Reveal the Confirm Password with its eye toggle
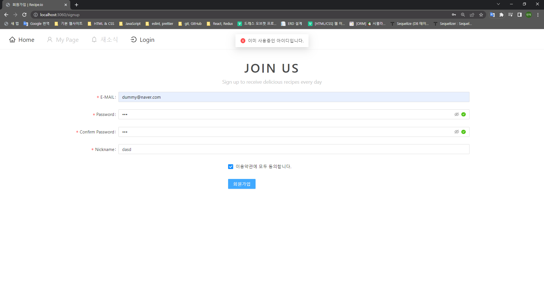Viewport: 544px width, 294px height. point(456,132)
